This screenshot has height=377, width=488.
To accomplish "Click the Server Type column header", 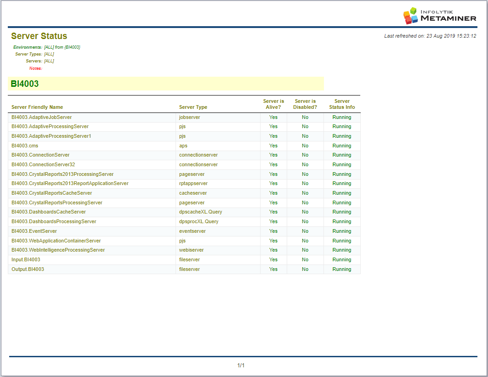I will 193,107.
